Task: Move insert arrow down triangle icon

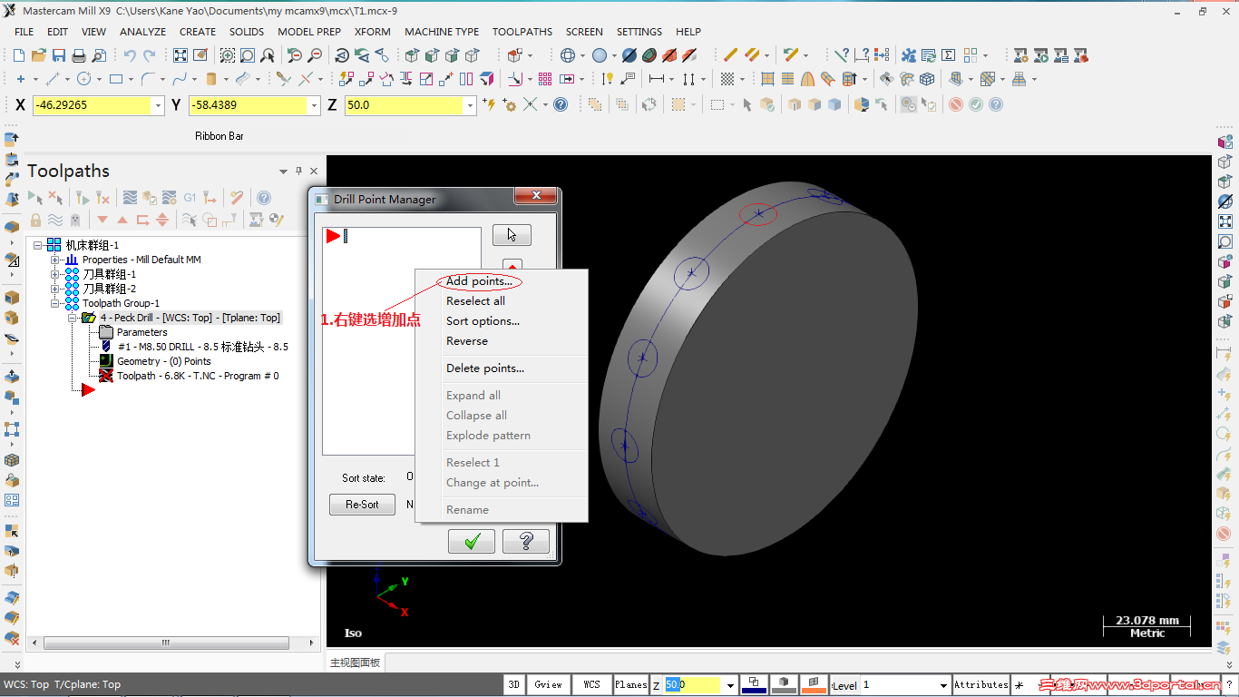Action: point(102,220)
